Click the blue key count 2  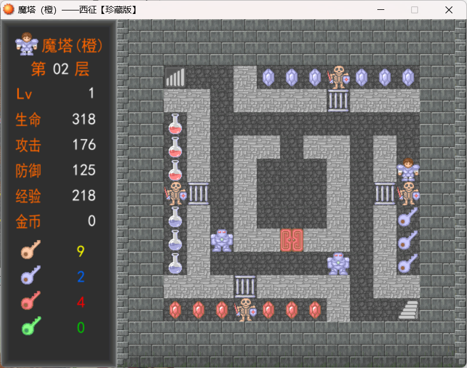coord(81,277)
